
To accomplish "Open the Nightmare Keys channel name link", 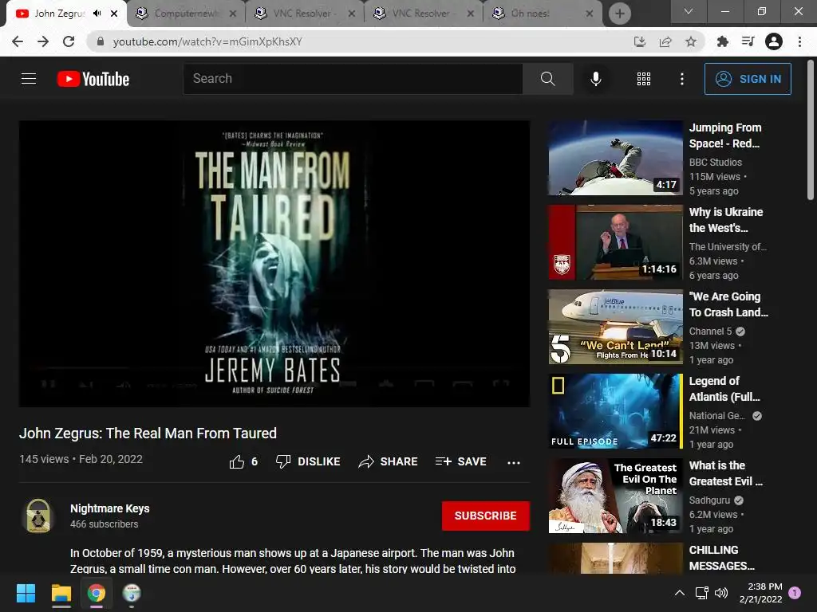I will (110, 508).
